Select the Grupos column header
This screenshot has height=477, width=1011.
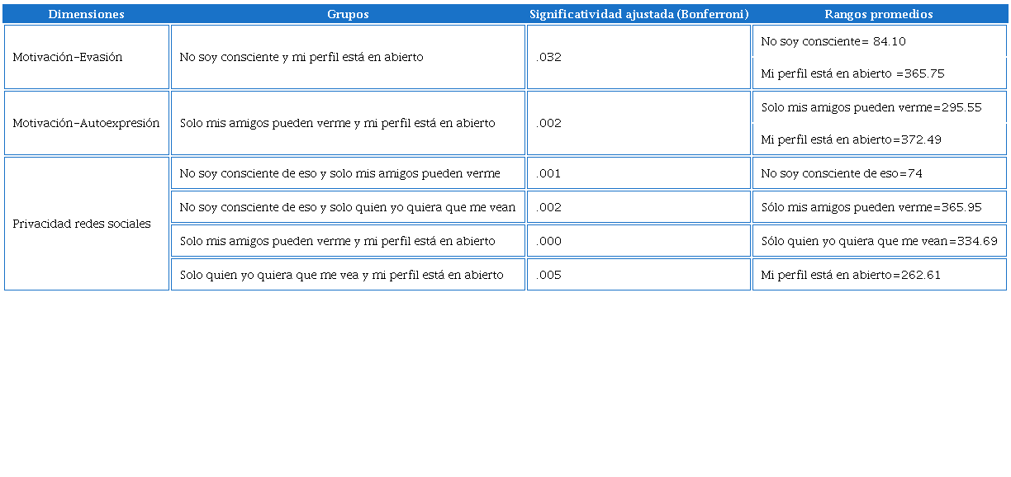pyautogui.click(x=348, y=14)
